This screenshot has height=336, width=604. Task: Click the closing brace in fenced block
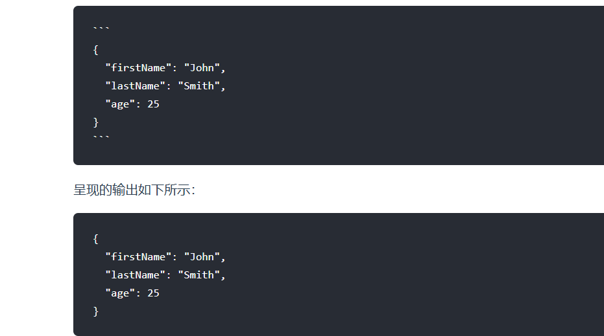coord(95,122)
